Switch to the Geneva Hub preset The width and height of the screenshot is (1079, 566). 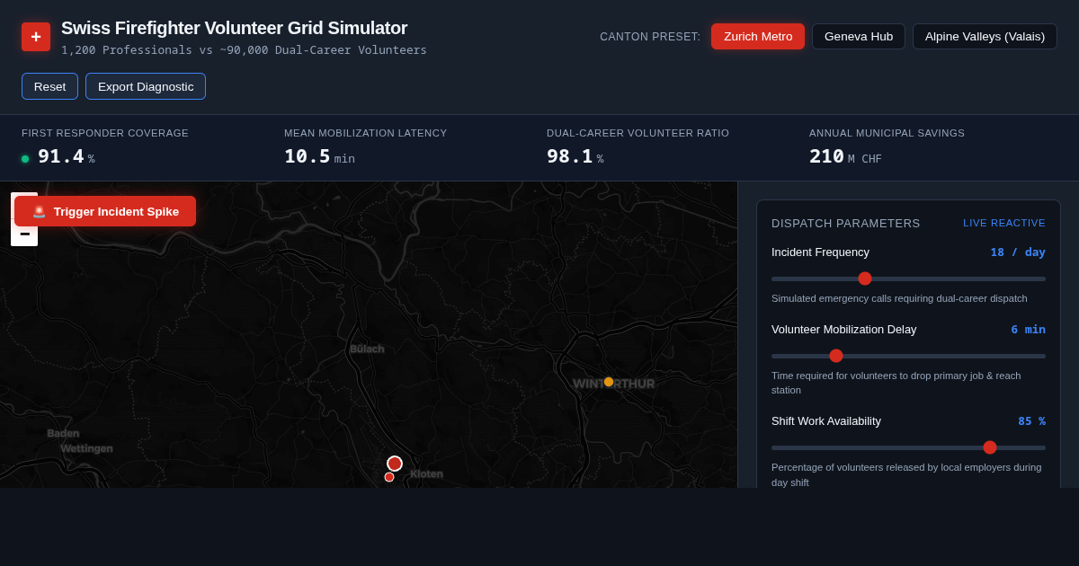pyautogui.click(x=859, y=36)
